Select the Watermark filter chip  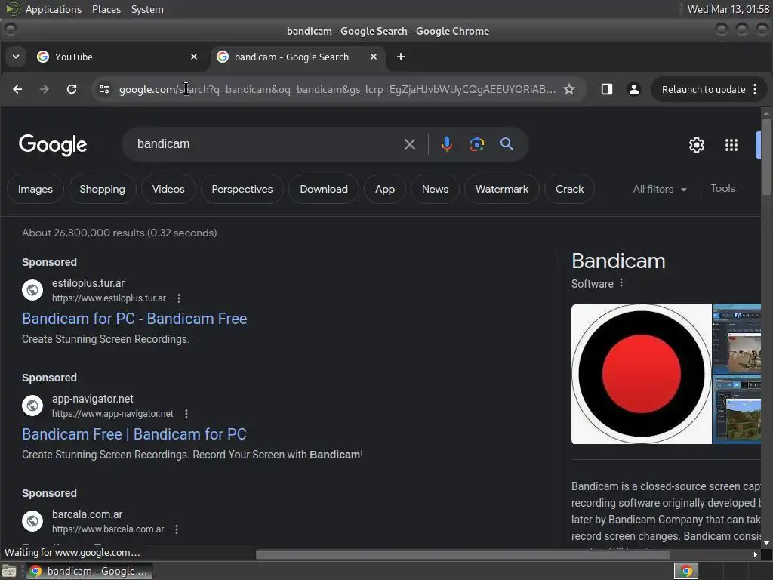[502, 189]
